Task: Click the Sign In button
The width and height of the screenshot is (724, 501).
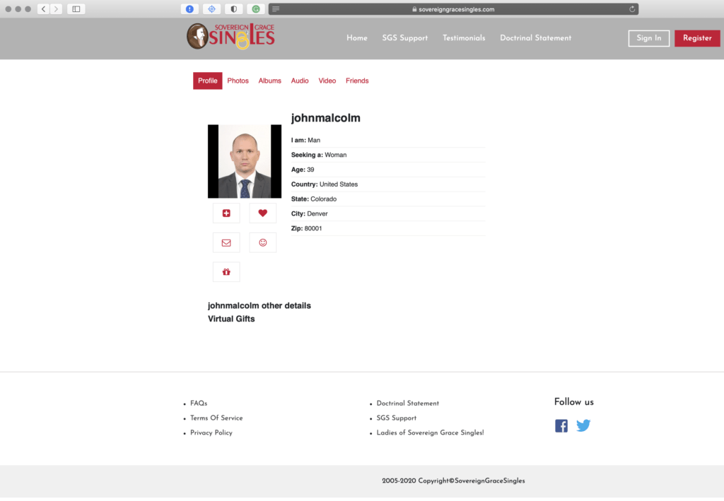Action: point(649,38)
